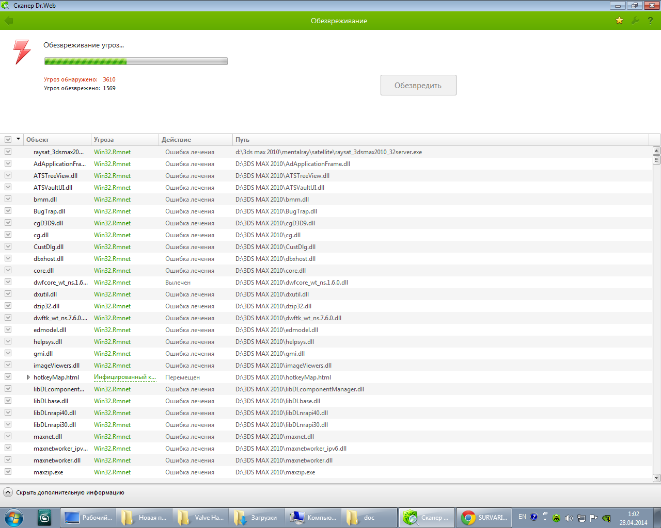
Task: Sort by the Путь column header
Action: 440,140
